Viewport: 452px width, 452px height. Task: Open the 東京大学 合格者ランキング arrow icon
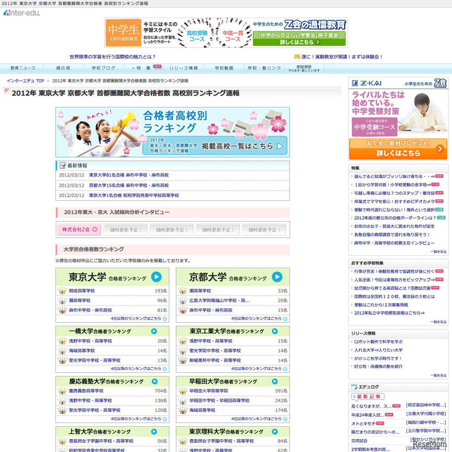[x=156, y=277]
